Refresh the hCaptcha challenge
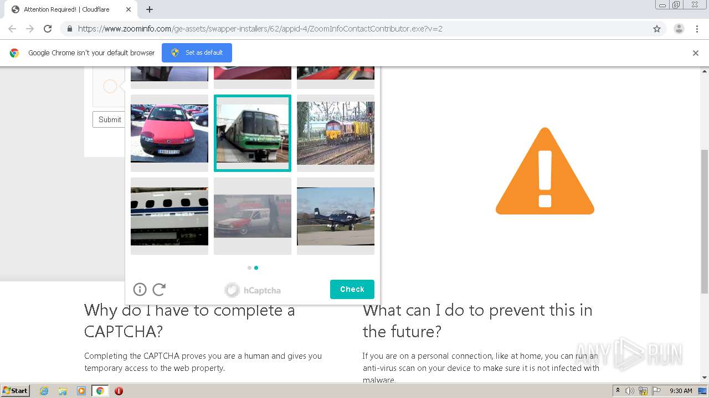Image resolution: width=709 pixels, height=398 pixels. point(159,289)
